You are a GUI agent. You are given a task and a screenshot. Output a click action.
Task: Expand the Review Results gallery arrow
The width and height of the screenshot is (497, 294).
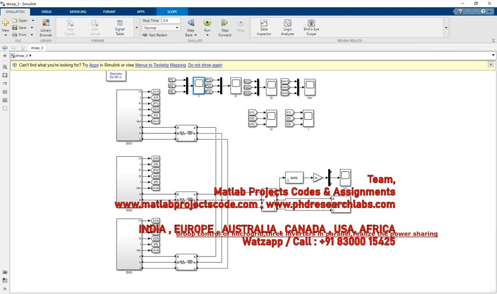pyautogui.click(x=446, y=28)
